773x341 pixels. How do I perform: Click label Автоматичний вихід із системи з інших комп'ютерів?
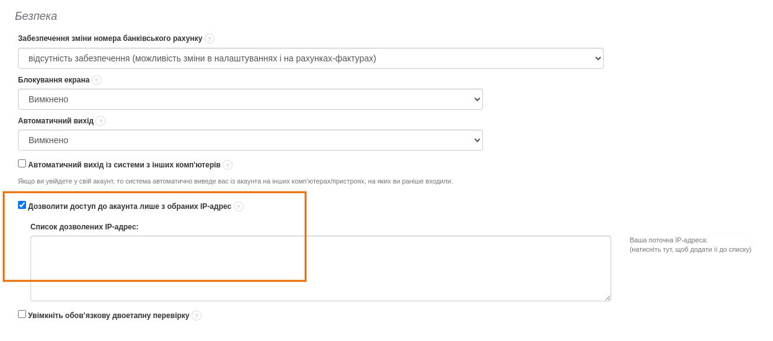124,165
